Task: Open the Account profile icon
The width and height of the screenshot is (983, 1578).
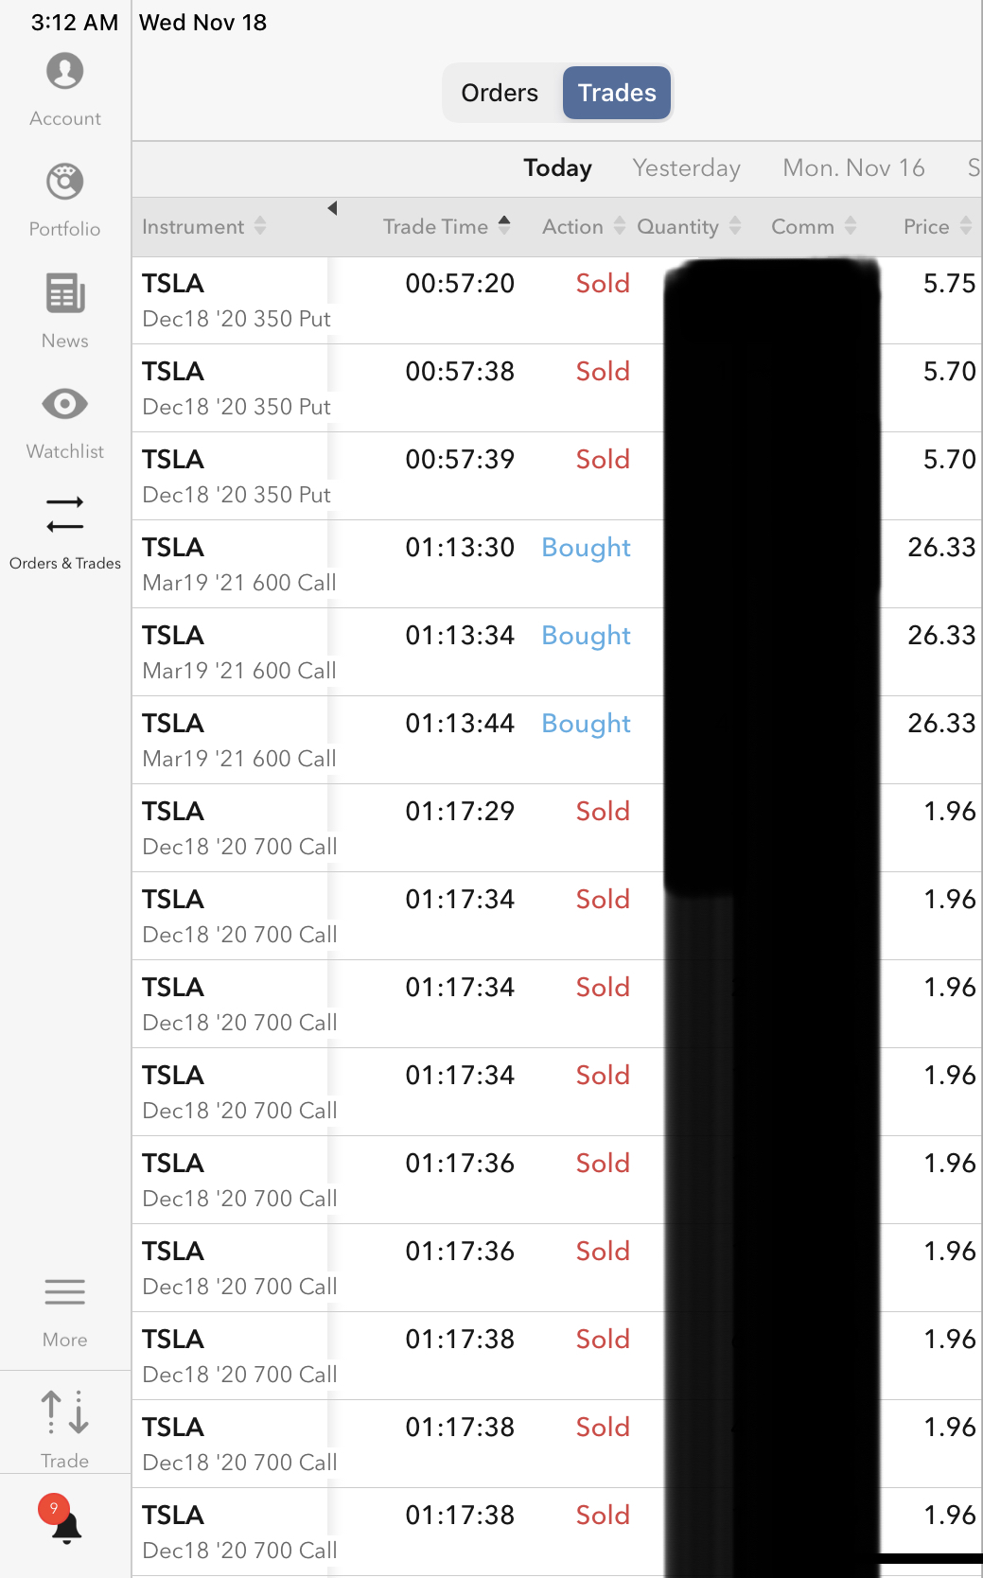Action: coord(64,73)
